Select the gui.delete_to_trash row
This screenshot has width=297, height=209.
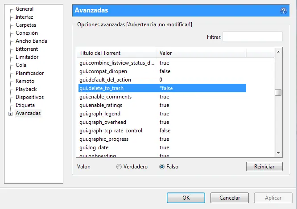pyautogui.click(x=162, y=88)
